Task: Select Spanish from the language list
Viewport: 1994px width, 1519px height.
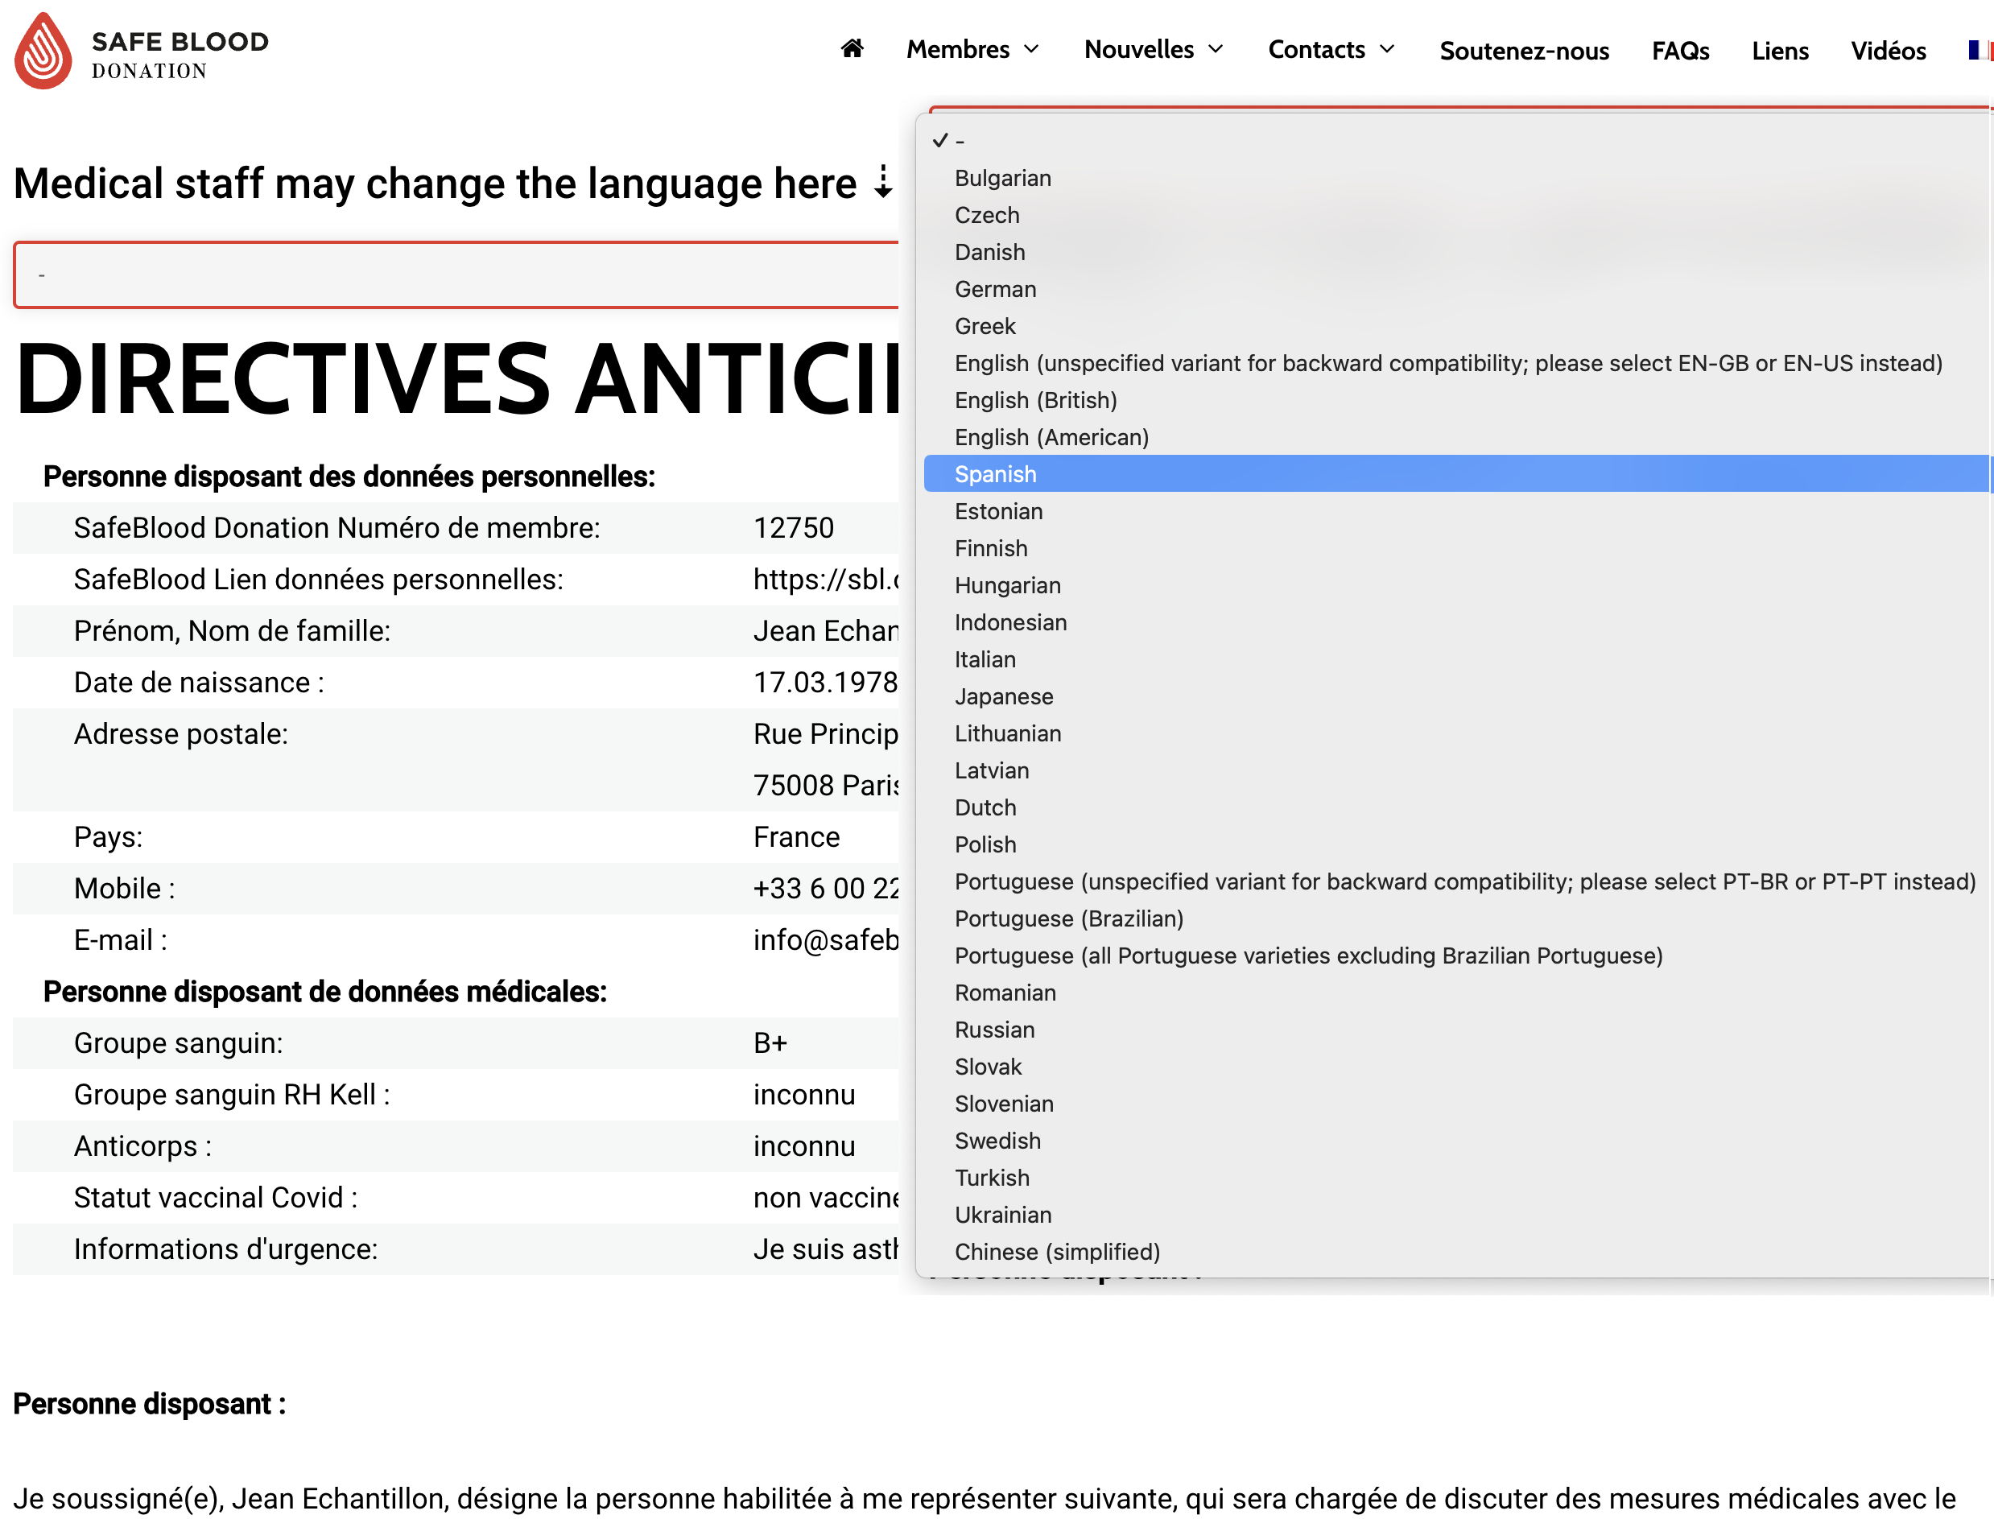Action: click(x=995, y=474)
